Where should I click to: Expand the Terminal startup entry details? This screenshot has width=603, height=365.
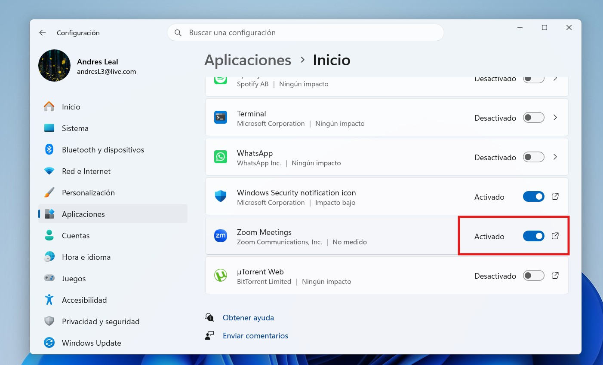point(555,117)
